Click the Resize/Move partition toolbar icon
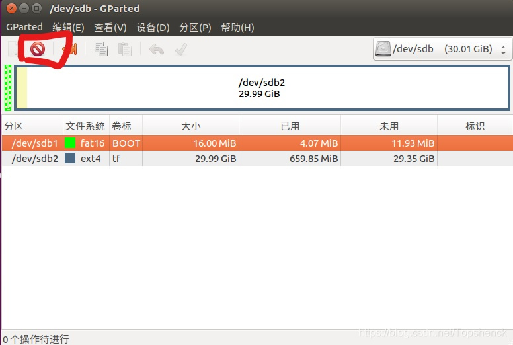The image size is (513, 345). (71, 50)
